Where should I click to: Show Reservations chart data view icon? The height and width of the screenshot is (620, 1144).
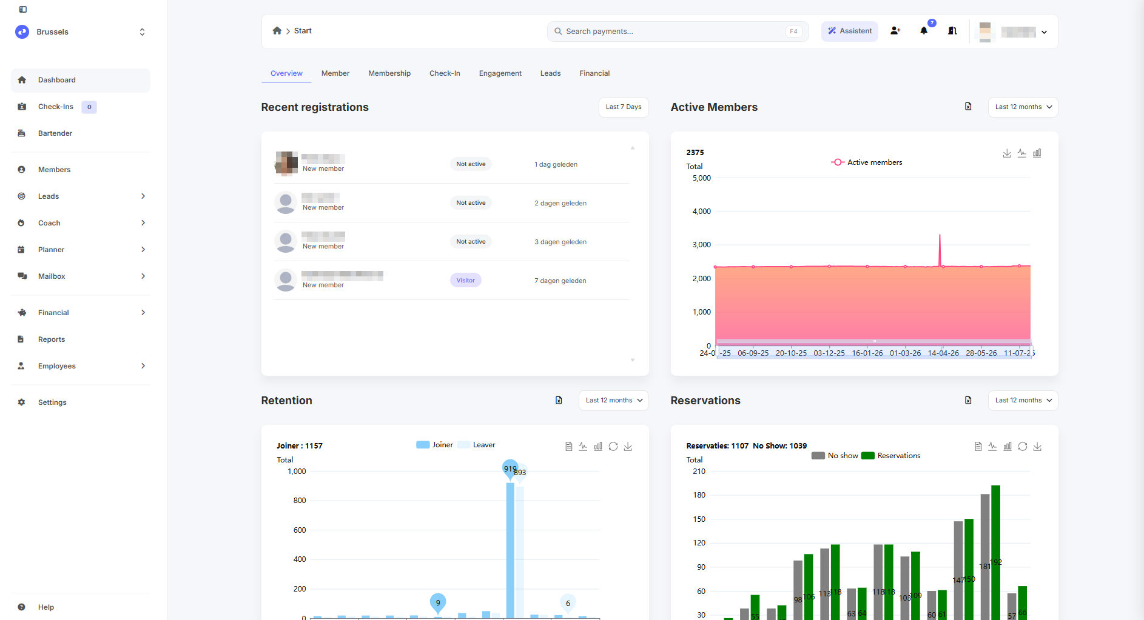978,447
